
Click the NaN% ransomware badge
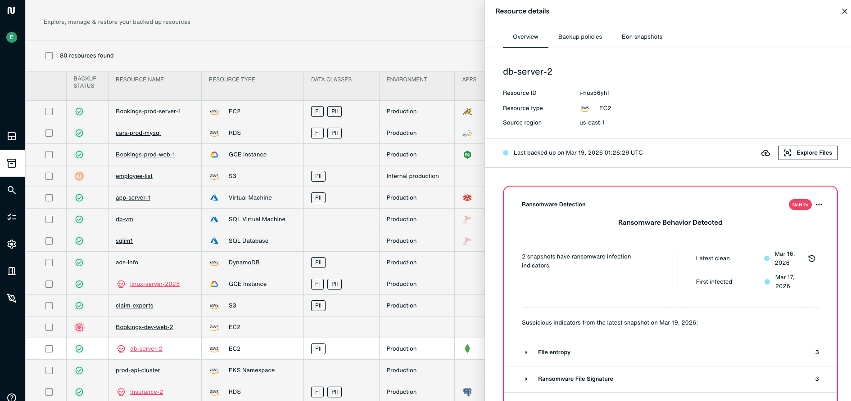800,205
